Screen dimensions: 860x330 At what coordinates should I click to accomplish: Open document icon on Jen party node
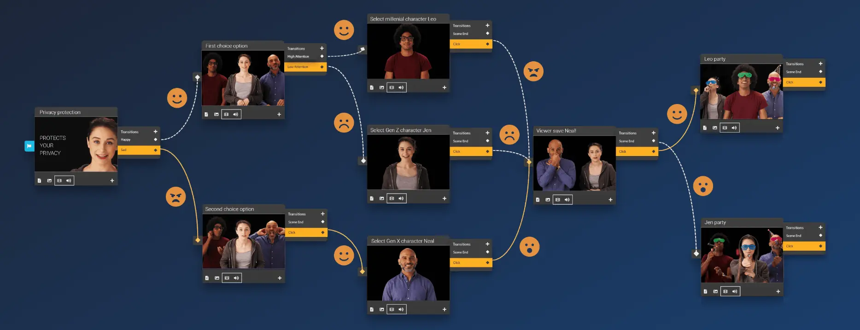point(705,291)
